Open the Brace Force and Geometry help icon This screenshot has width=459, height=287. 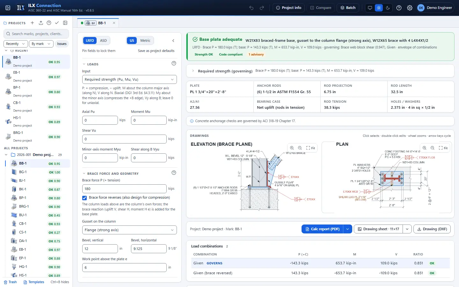point(174,173)
